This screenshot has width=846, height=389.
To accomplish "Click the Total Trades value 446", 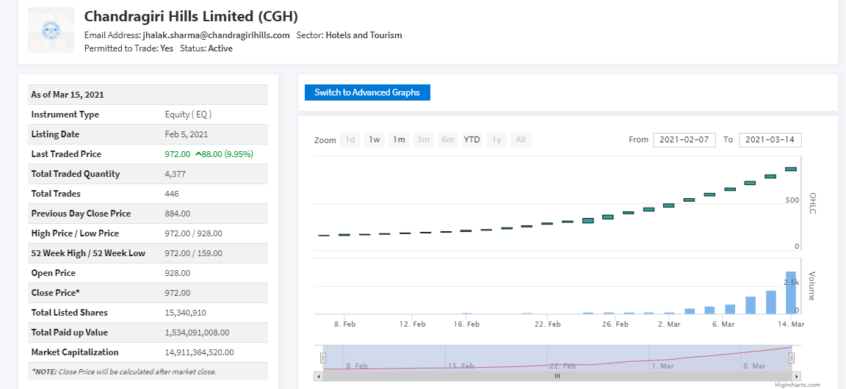I will point(172,194).
